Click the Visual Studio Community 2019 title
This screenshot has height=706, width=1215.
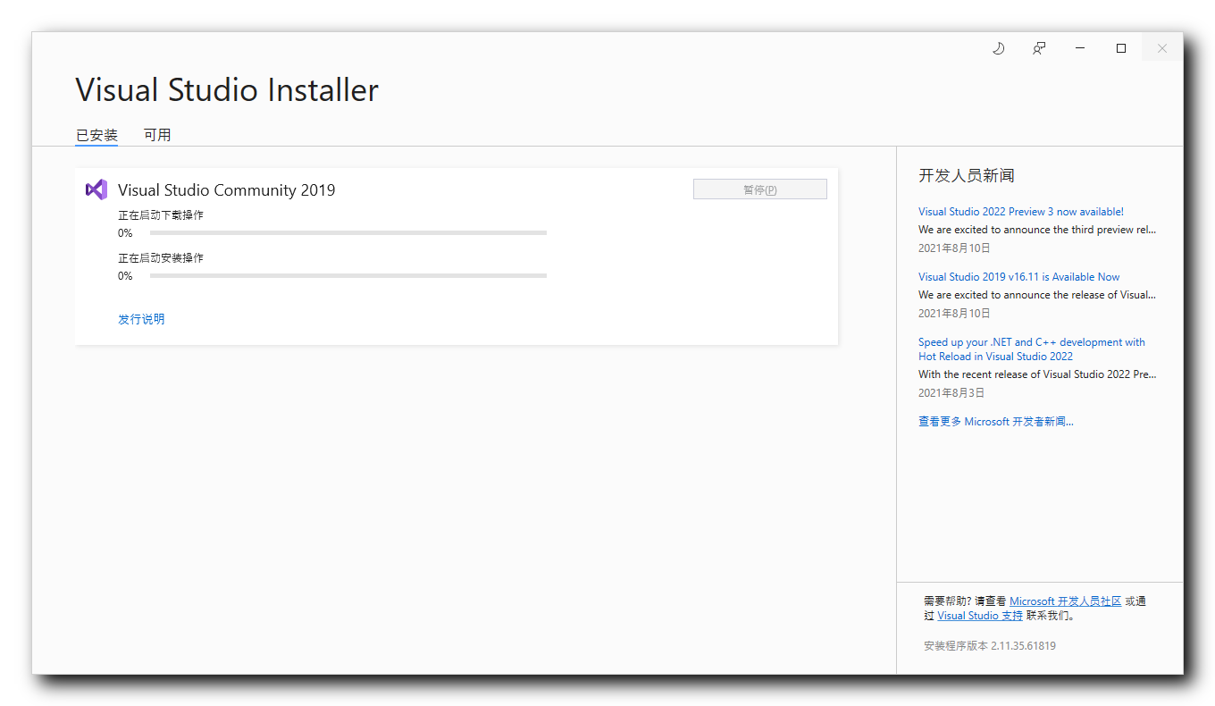pyautogui.click(x=227, y=189)
